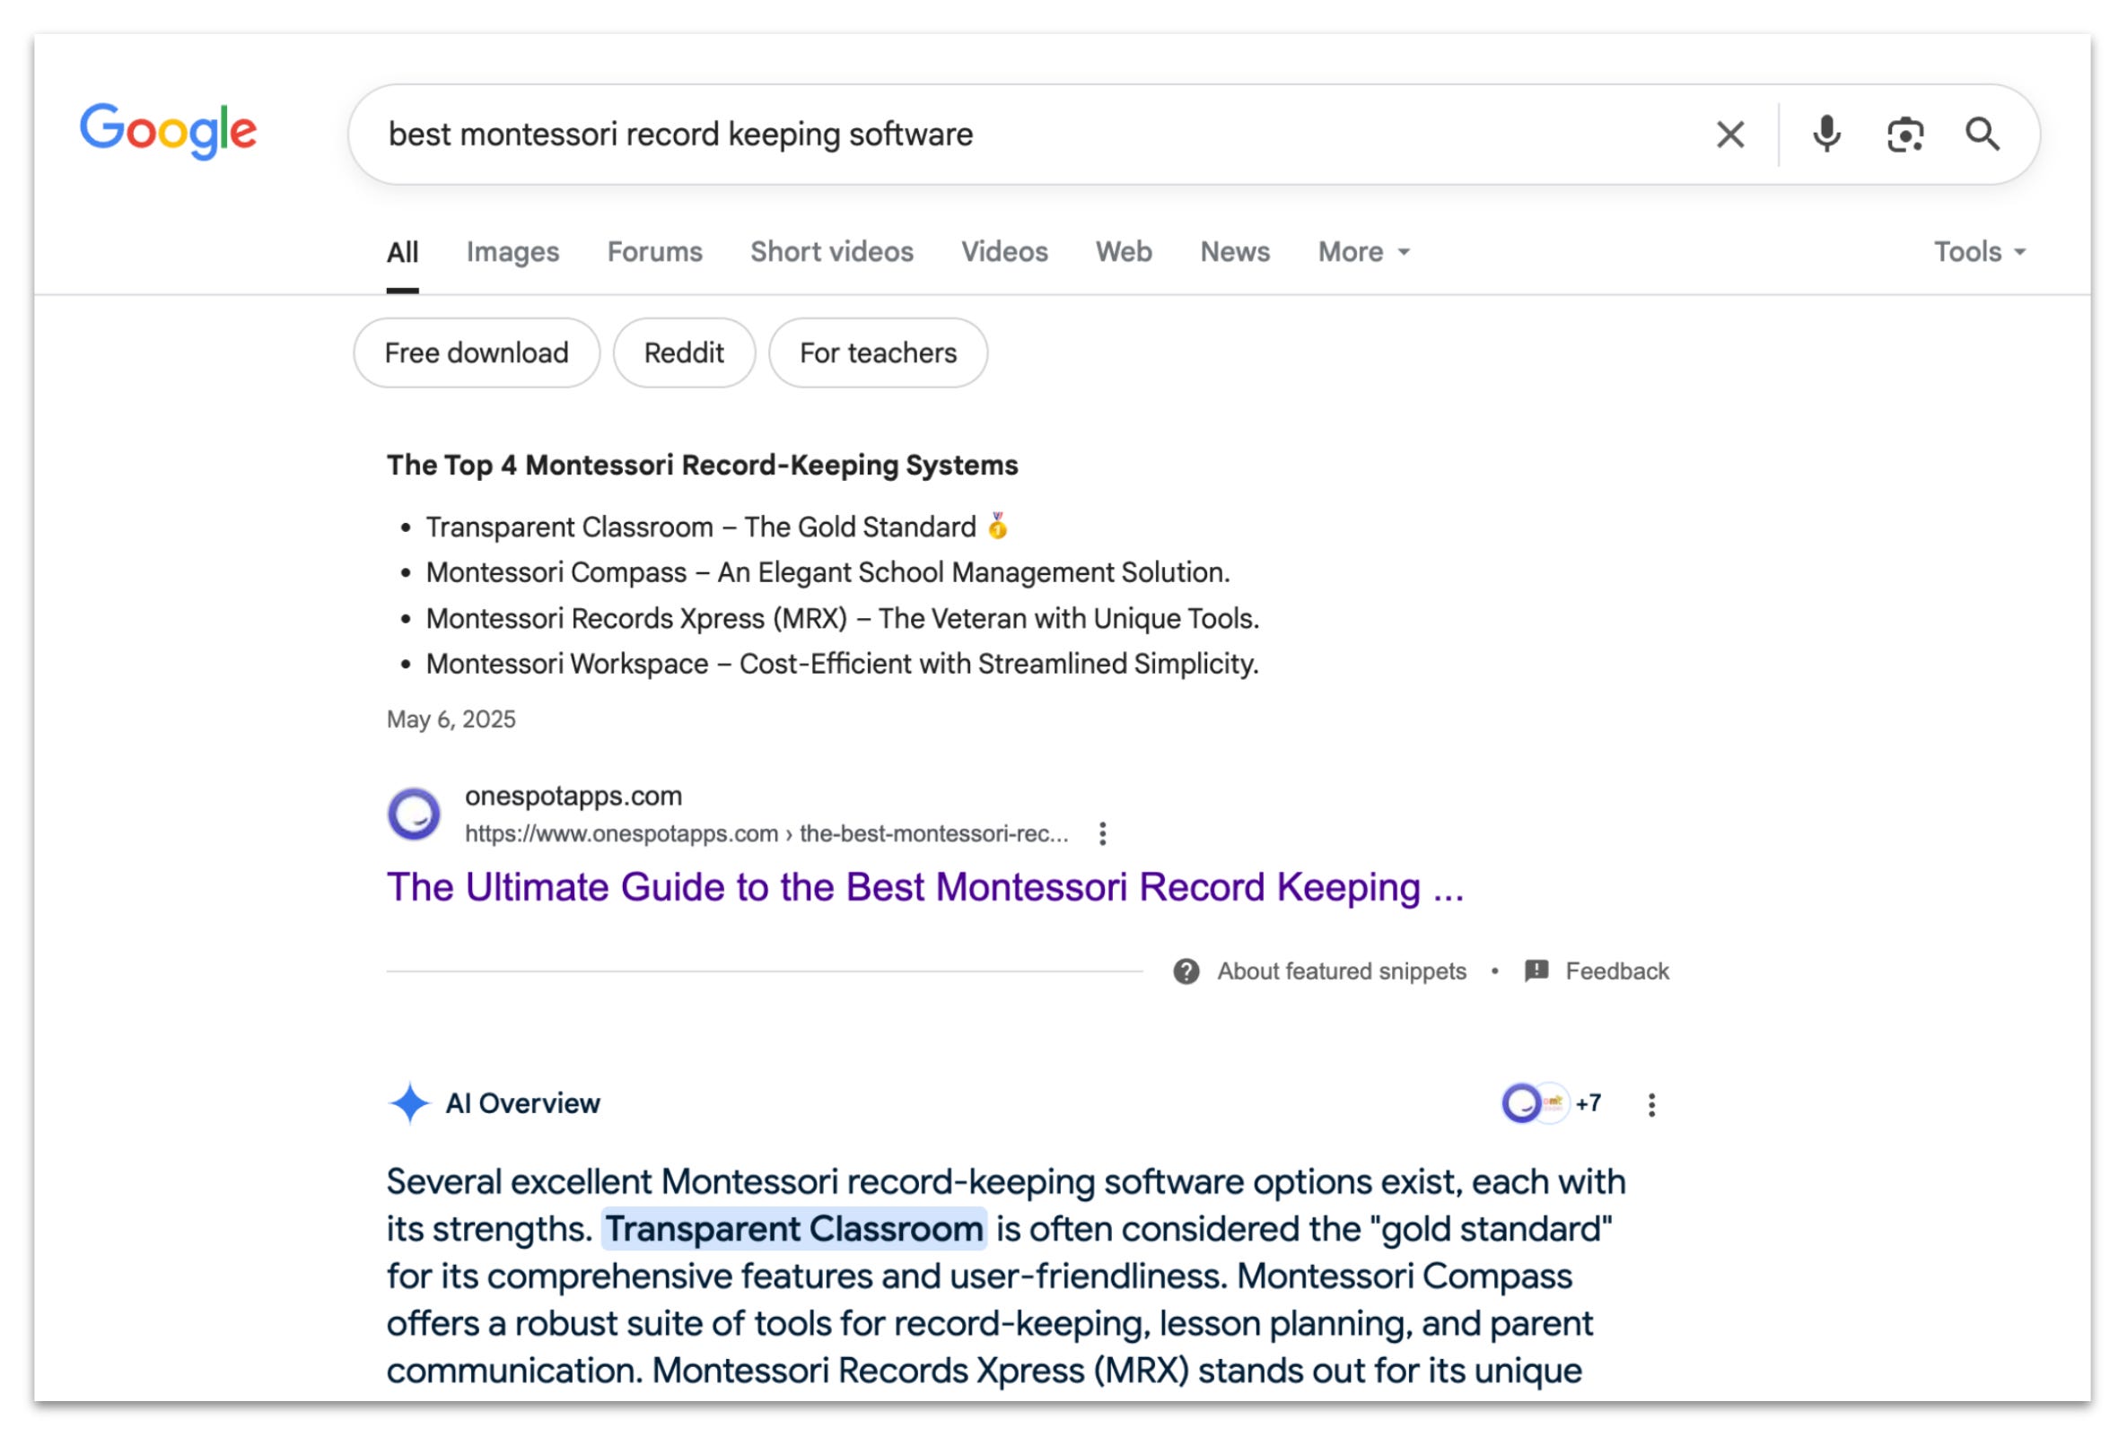Open The Ultimate Guide result link
Viewport: 2127px width, 1437px height.
pos(924,886)
